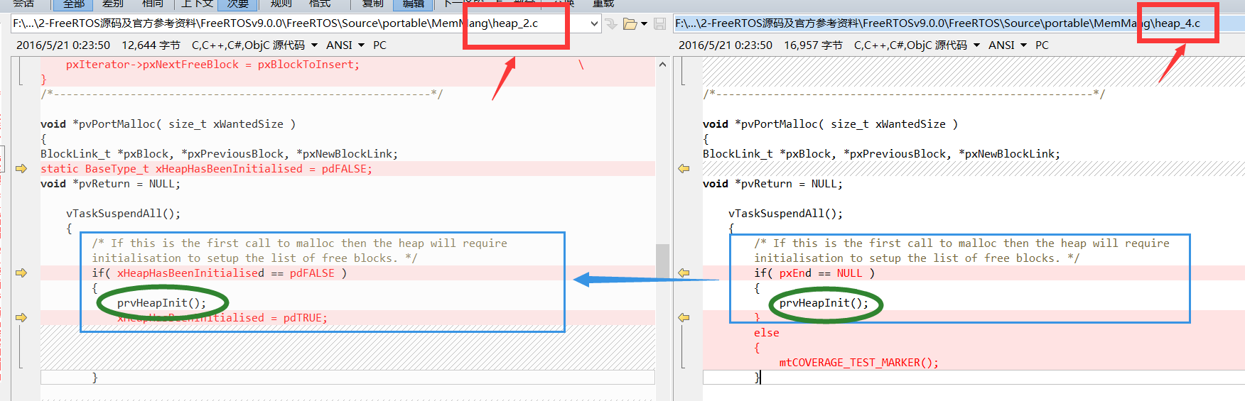
Task: Click the 复制 copy button
Action: [373, 4]
